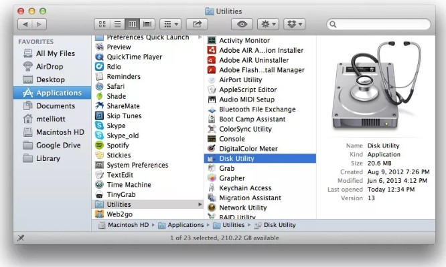This screenshot has height=267, width=446.
Task: Click Applications in the path bar
Action: [181, 225]
